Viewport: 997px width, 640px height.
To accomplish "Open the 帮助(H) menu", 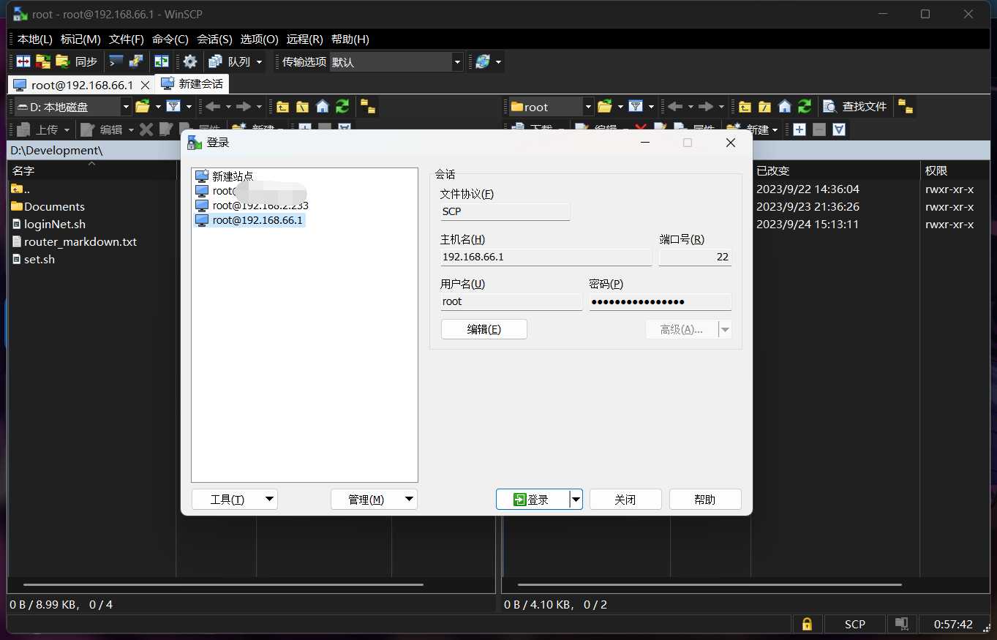I will coord(350,39).
